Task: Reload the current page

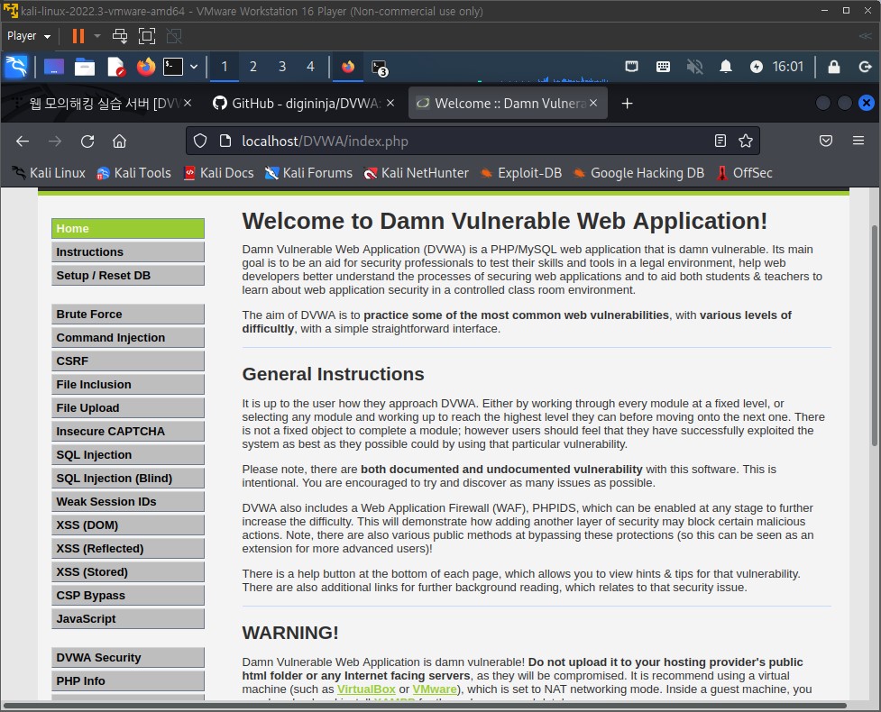Action: pos(87,141)
